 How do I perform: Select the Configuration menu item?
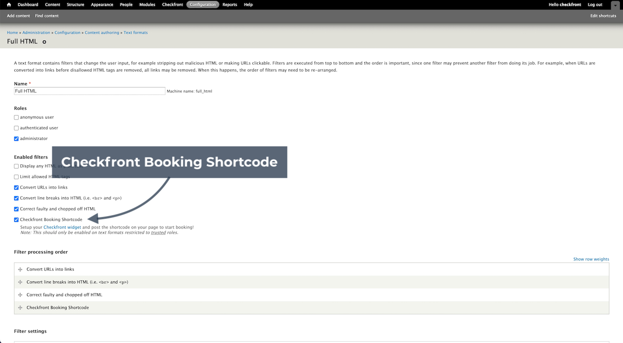coord(203,5)
